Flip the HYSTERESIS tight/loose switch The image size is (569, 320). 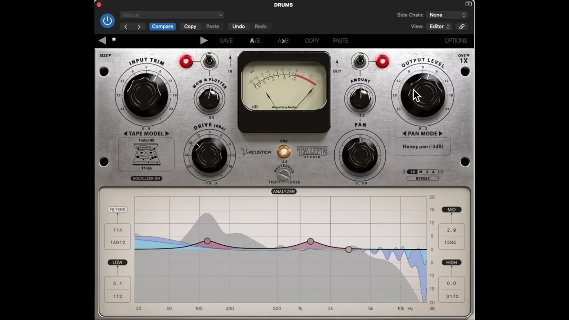284,175
